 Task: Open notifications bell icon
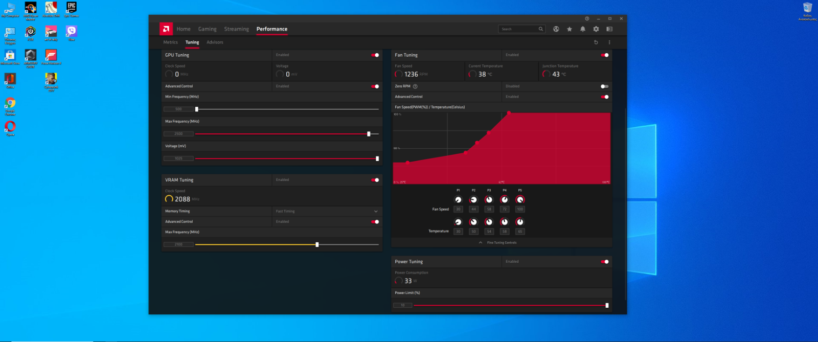click(x=583, y=29)
